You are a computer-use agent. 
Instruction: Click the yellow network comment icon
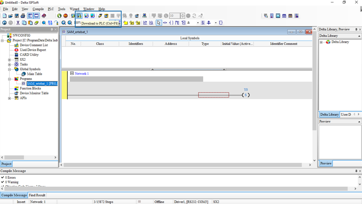coord(125,23)
